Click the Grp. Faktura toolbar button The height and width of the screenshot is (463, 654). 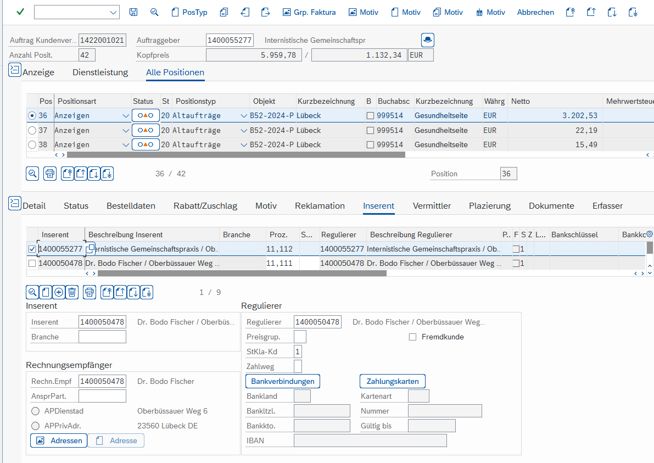point(309,12)
